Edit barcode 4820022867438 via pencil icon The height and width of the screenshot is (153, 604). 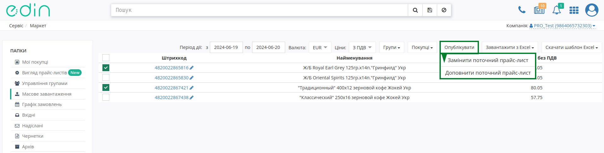coord(192,98)
